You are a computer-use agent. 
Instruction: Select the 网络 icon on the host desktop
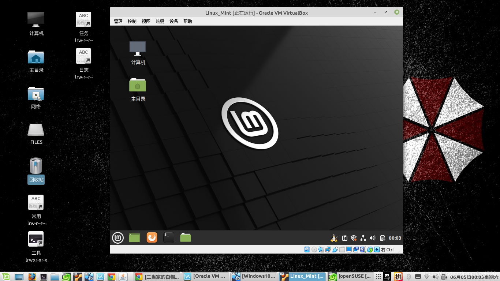[x=36, y=98]
